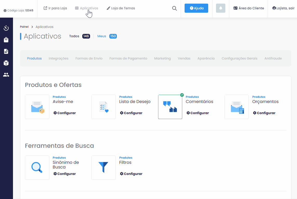297x199 pixels.
Task: Click the Sinônimo de Busca magnifier icon
Action: coord(37,167)
